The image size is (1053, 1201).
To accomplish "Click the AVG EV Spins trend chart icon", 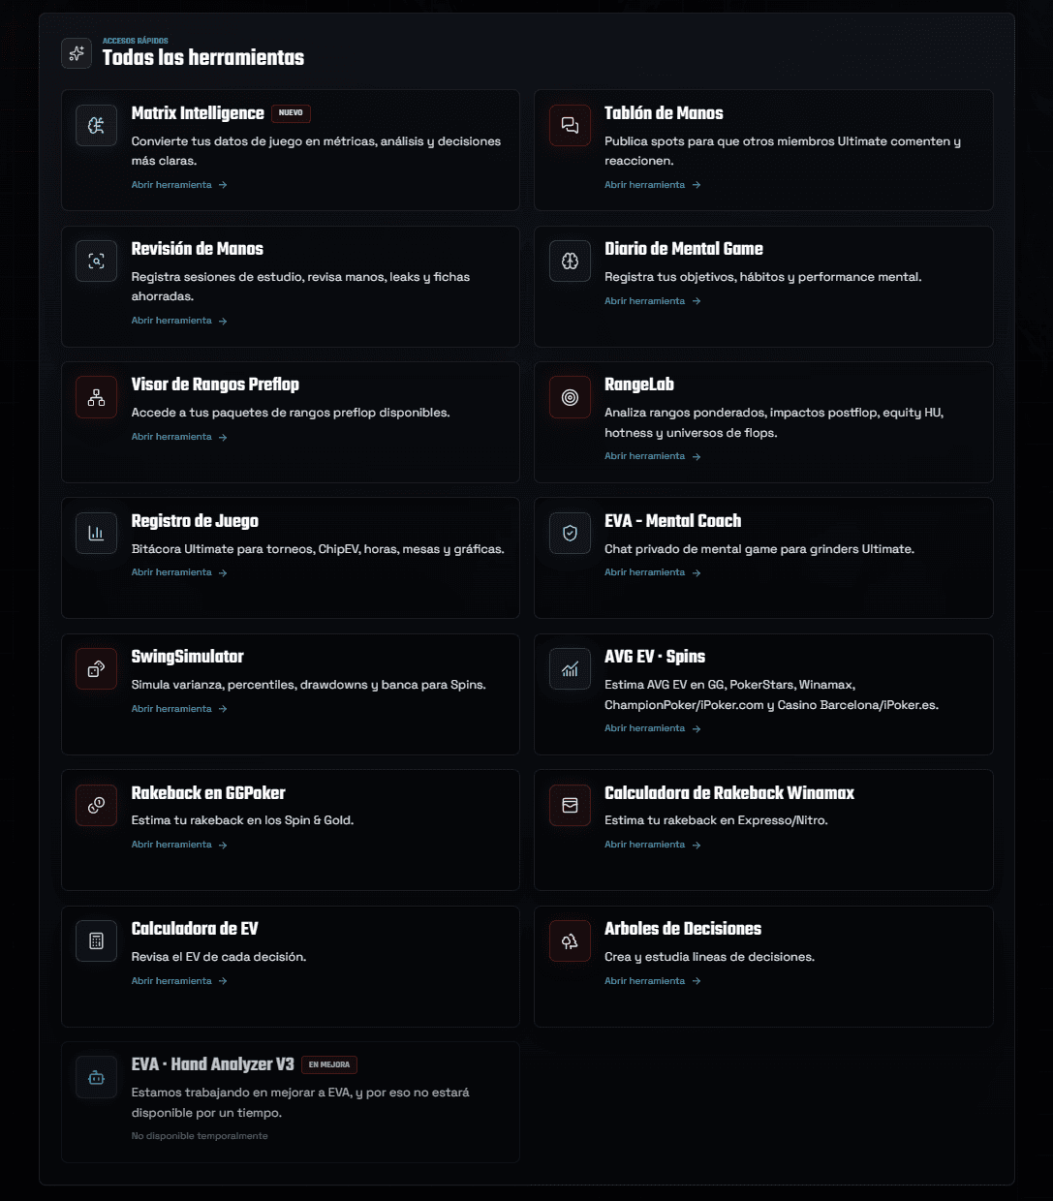I will pyautogui.click(x=570, y=669).
